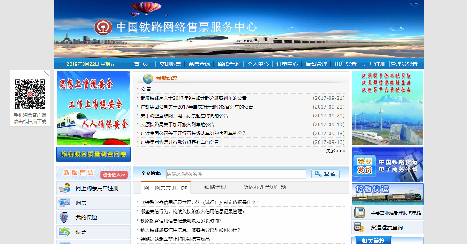Image resolution: width=467 pixels, height=244 pixels.
Task: Focus the 请输入搜索条件 search field
Action: (236, 174)
